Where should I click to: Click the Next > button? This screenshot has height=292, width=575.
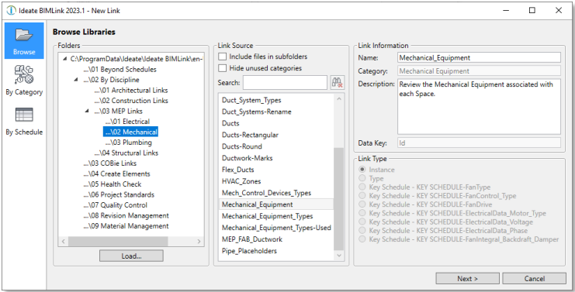point(468,279)
